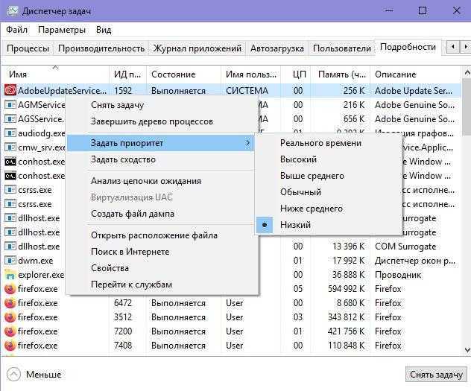
Task: Click the explorer.exe folder icon
Action: (10, 275)
